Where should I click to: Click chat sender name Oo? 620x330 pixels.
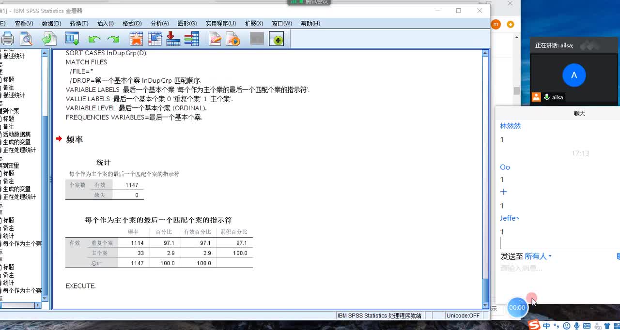[x=505, y=167]
